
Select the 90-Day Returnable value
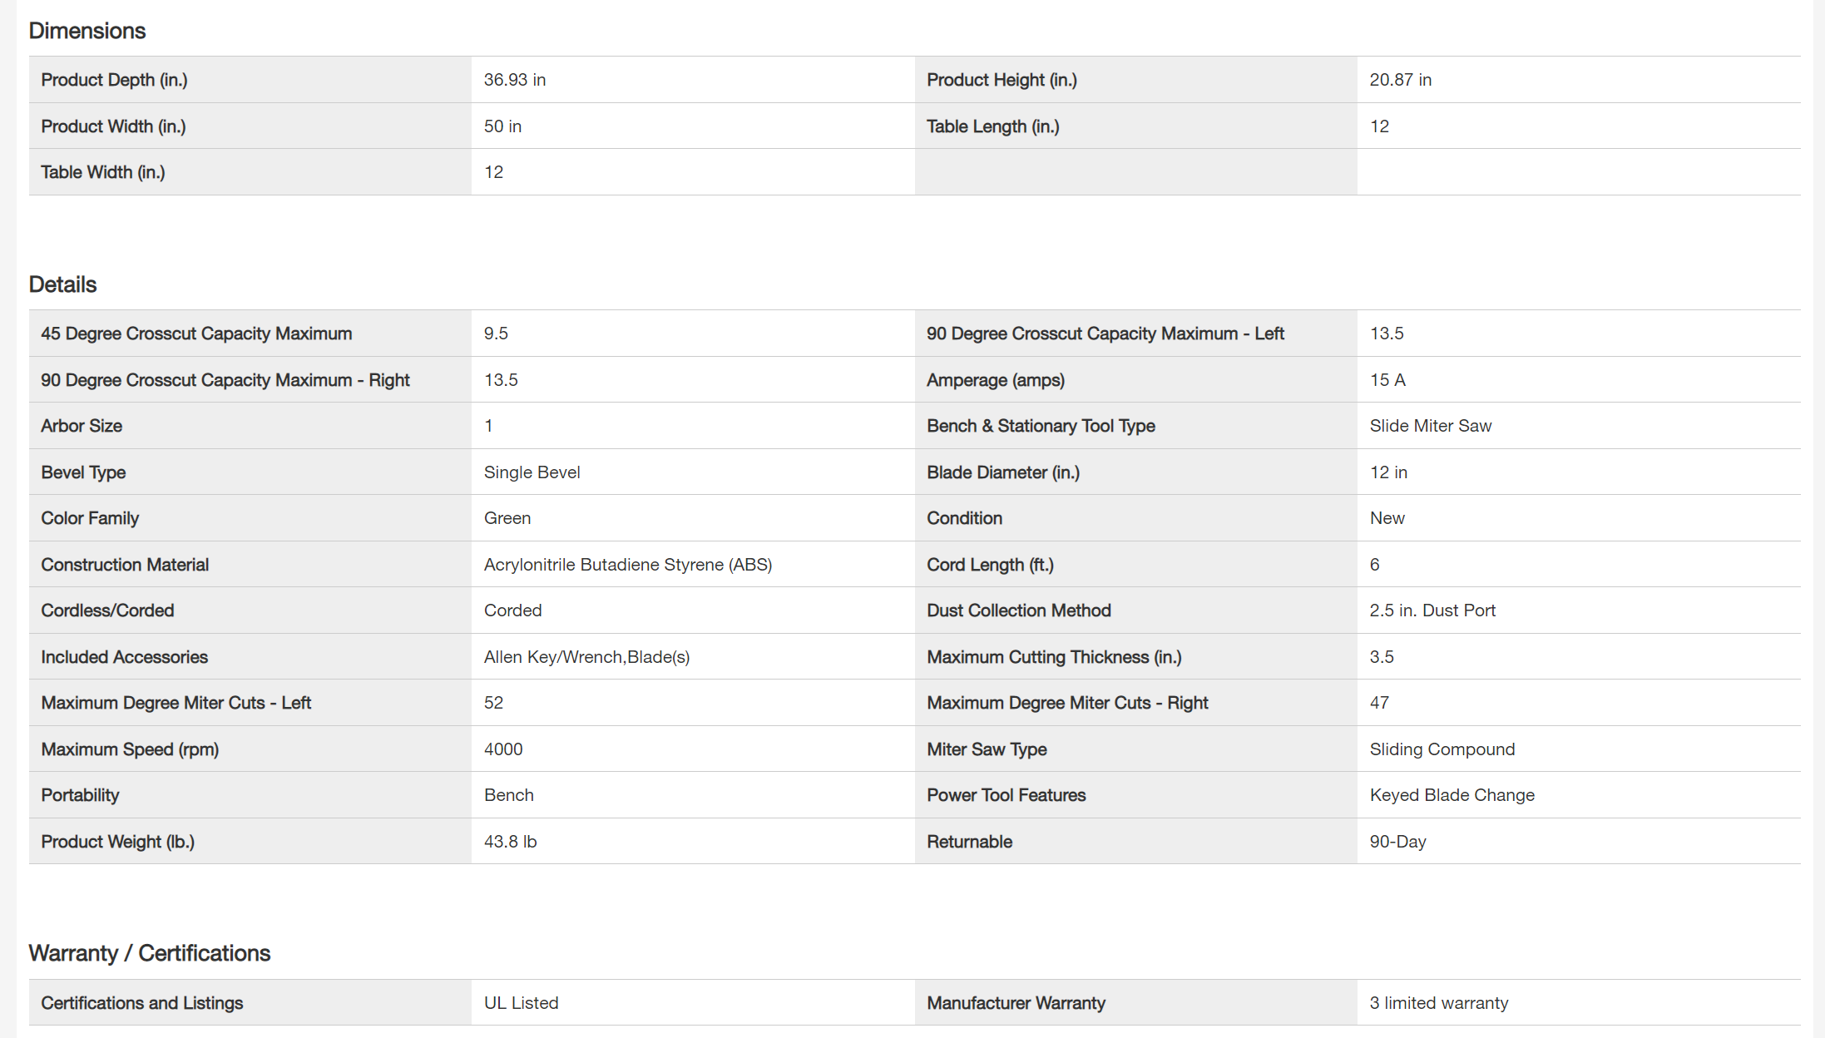click(x=1398, y=842)
